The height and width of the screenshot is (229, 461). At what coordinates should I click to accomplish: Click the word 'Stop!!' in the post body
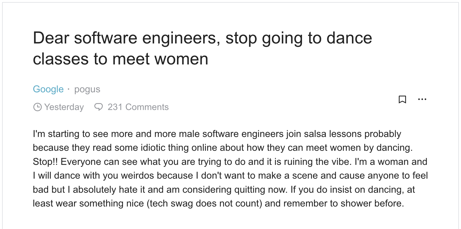(x=45, y=162)
